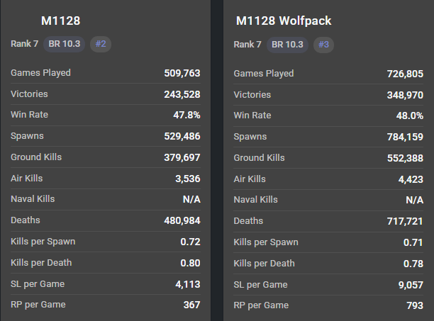434x321 pixels.
Task: Click the #3 ranking badge on Wolfpack
Action: [x=323, y=45]
